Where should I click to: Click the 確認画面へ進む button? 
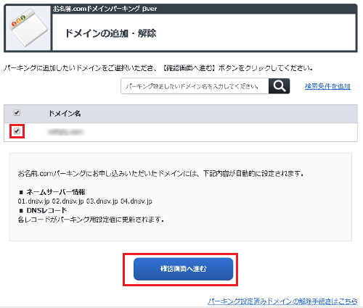(x=183, y=269)
